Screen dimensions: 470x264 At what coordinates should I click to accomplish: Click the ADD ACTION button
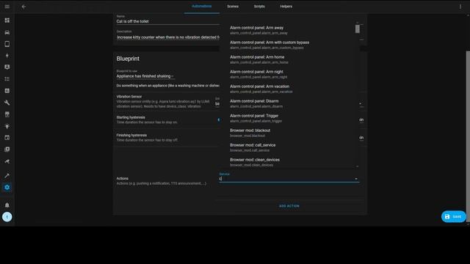click(x=289, y=206)
